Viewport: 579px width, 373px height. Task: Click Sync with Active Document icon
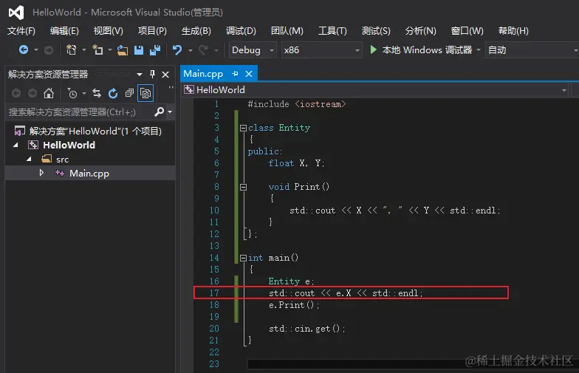point(97,93)
